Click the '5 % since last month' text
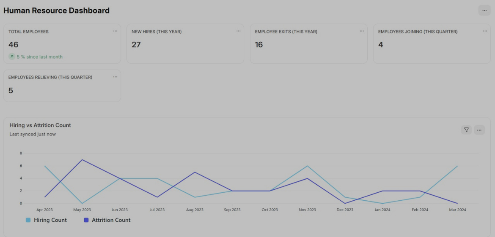 pyautogui.click(x=39, y=57)
